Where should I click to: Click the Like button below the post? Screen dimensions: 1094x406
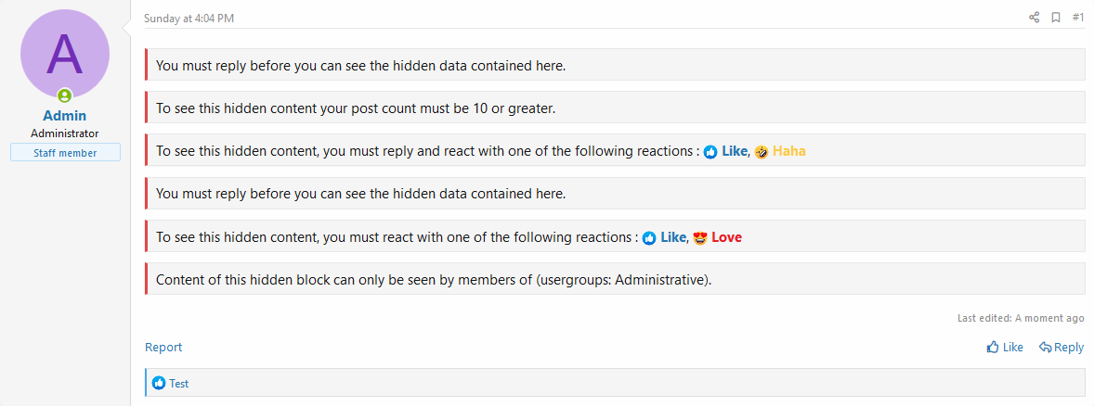click(1005, 348)
